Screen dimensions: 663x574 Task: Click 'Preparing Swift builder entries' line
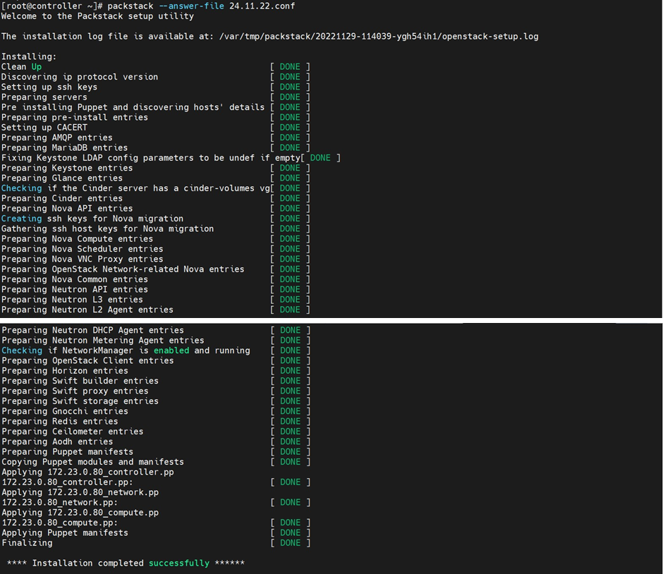(x=80, y=381)
